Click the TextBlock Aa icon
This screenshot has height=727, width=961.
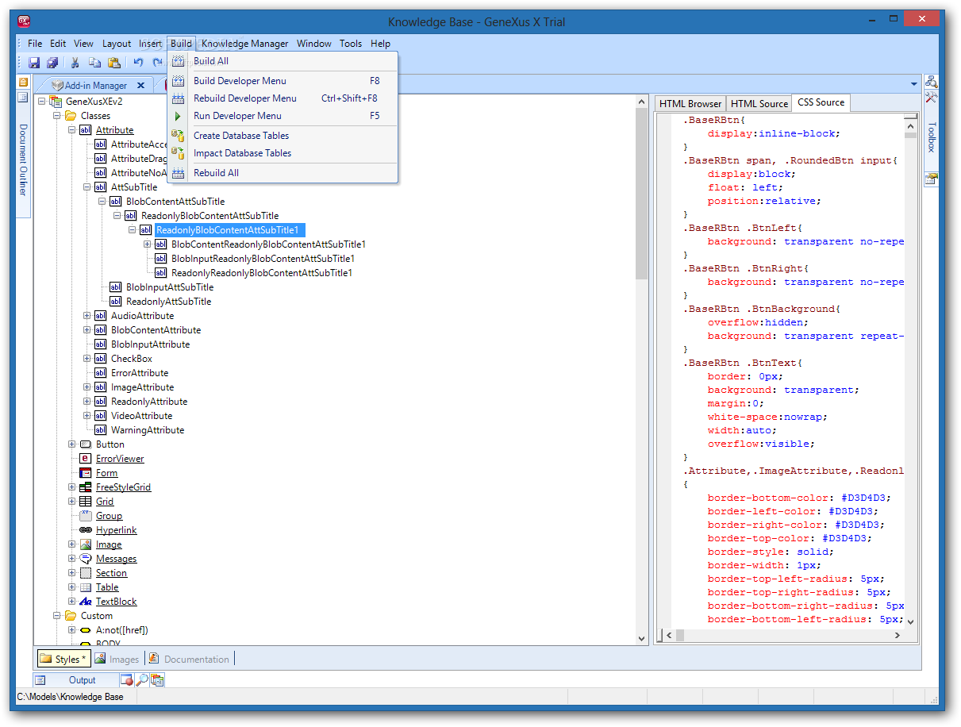86,602
